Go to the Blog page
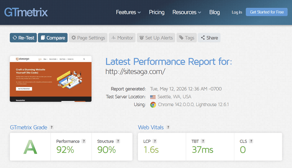 tap(214, 12)
